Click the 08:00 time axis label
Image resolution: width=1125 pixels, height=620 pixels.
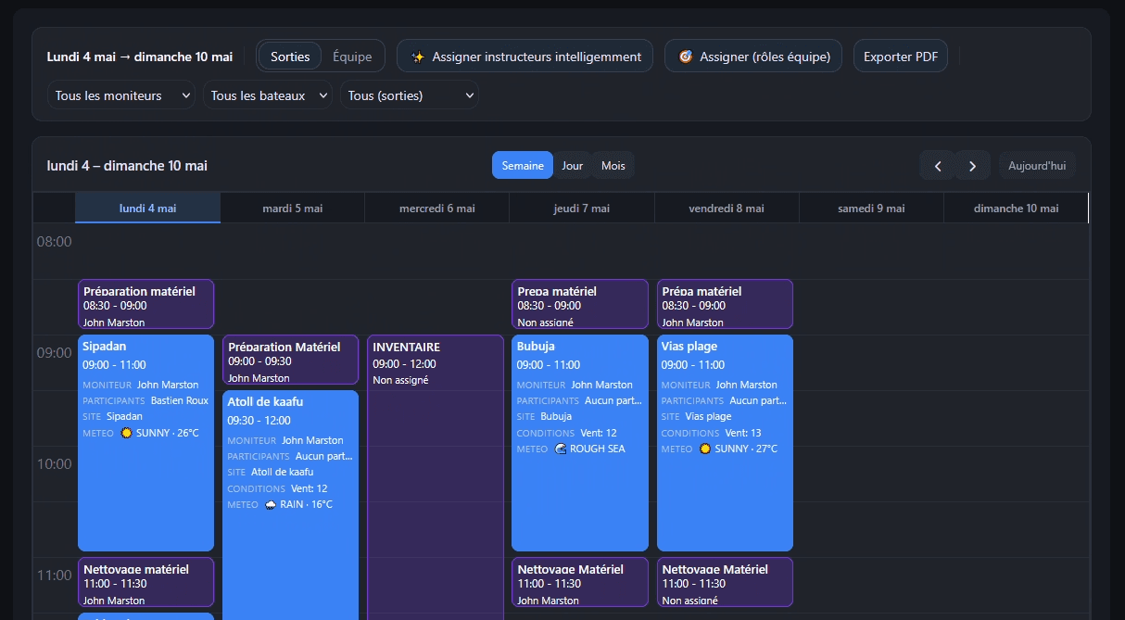pos(54,241)
